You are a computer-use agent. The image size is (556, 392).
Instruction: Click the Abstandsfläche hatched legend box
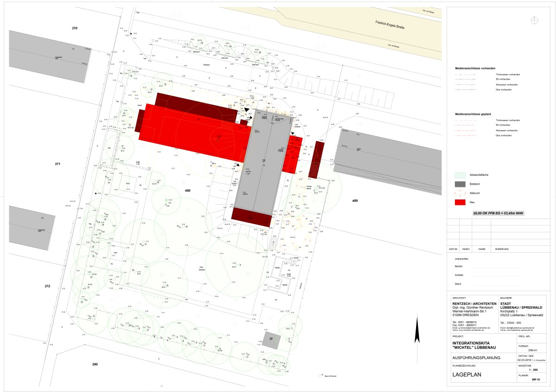[x=460, y=175]
